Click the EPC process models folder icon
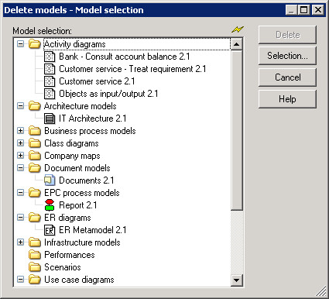Screen dimensions: 329x299 35,193
